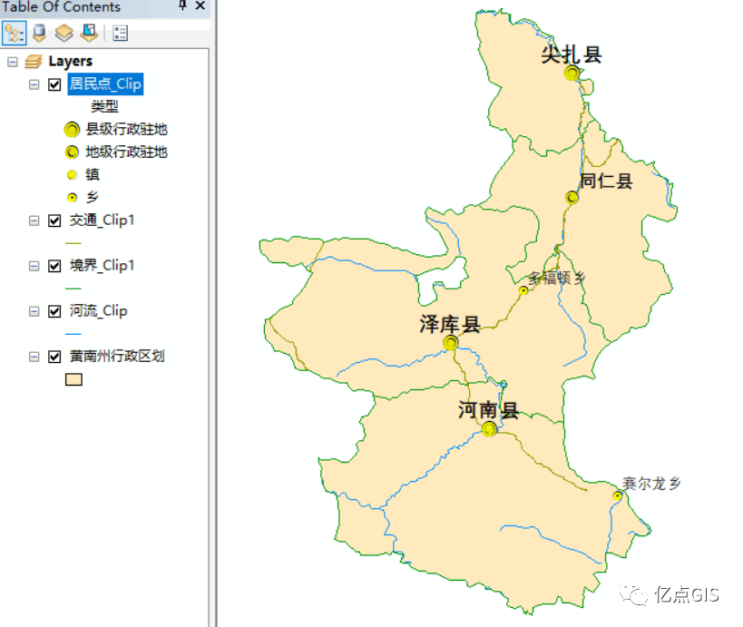
Task: Select the 交通_Clip1 layer name
Action: pyautogui.click(x=102, y=220)
